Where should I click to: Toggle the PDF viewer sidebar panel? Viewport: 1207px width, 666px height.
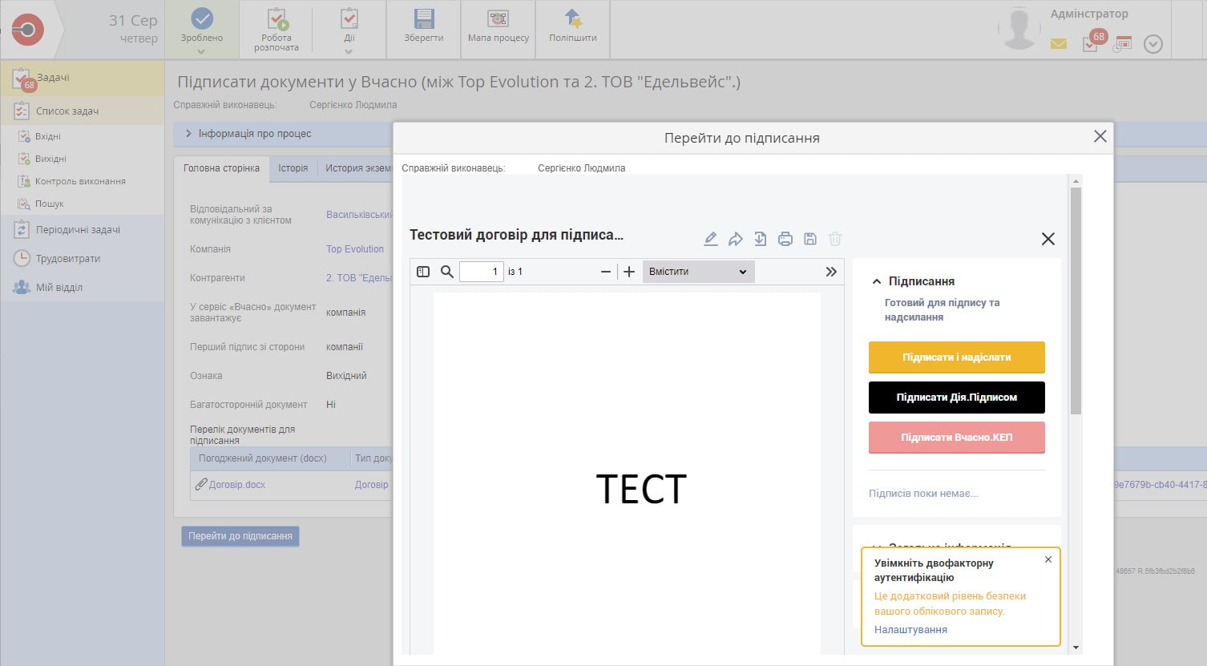point(423,272)
